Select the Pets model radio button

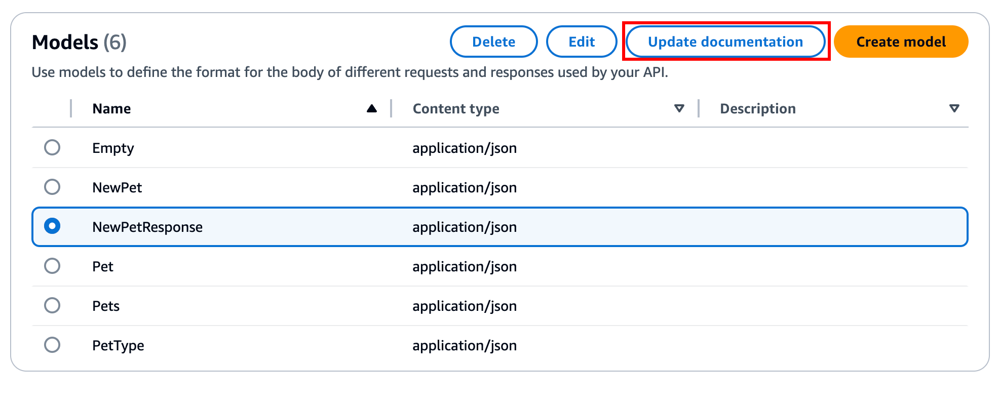coord(52,306)
